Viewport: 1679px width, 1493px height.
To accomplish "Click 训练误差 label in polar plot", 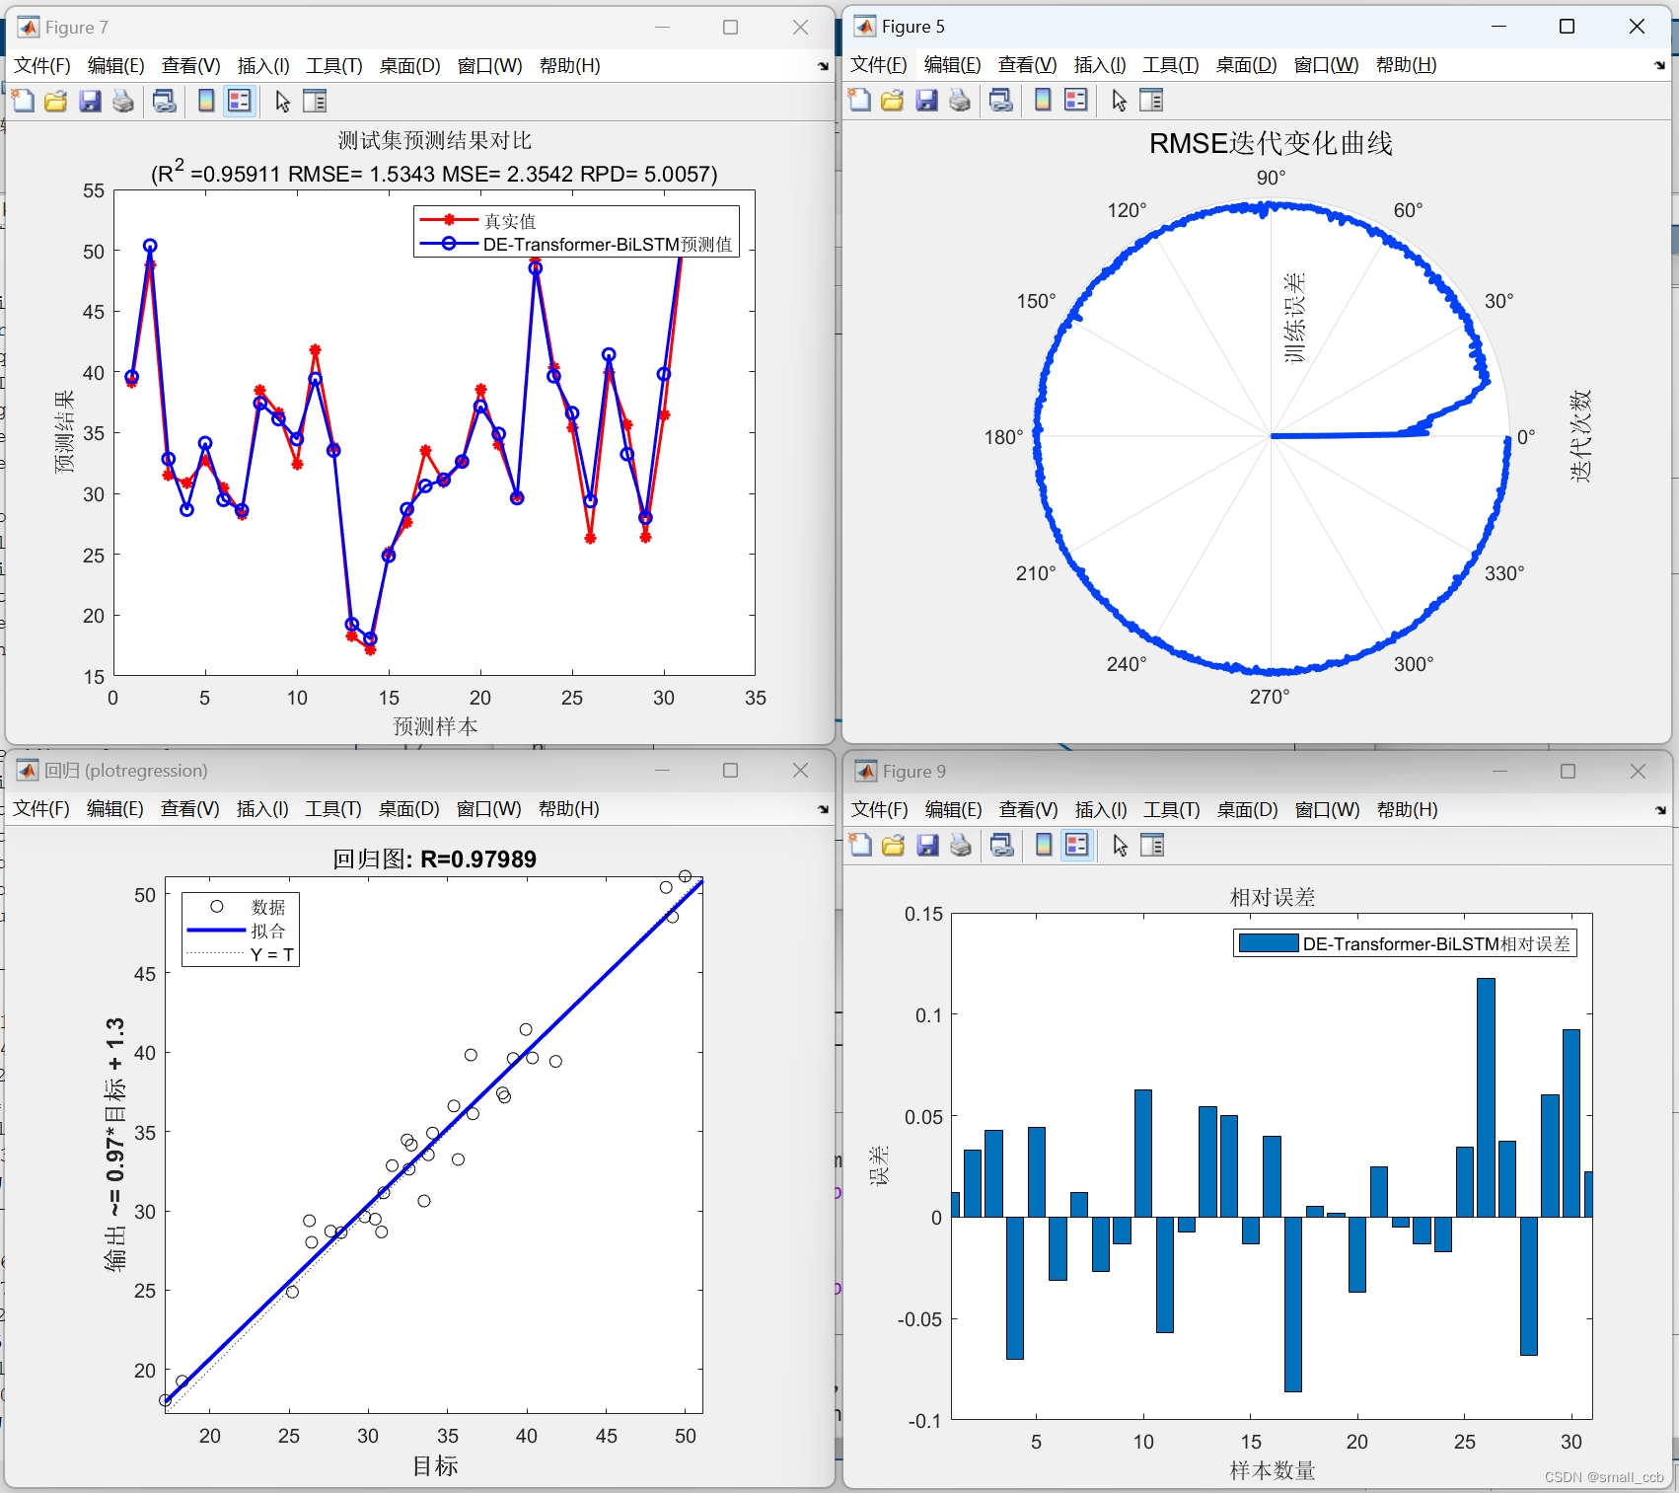I will (x=1294, y=318).
